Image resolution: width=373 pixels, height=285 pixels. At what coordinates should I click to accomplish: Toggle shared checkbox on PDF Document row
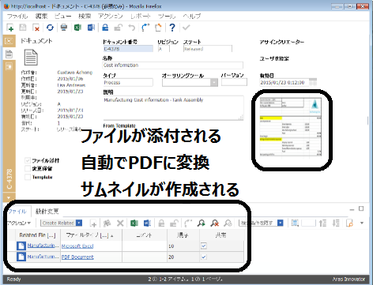pyautogui.click(x=204, y=257)
